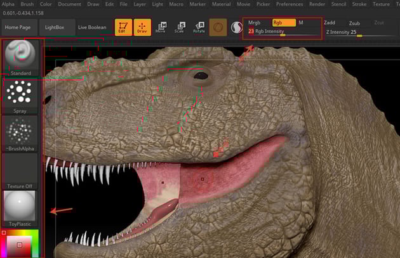Select the Standard brush thumbnail
Image resolution: width=400 pixels, height=258 pixels.
[x=20, y=55]
